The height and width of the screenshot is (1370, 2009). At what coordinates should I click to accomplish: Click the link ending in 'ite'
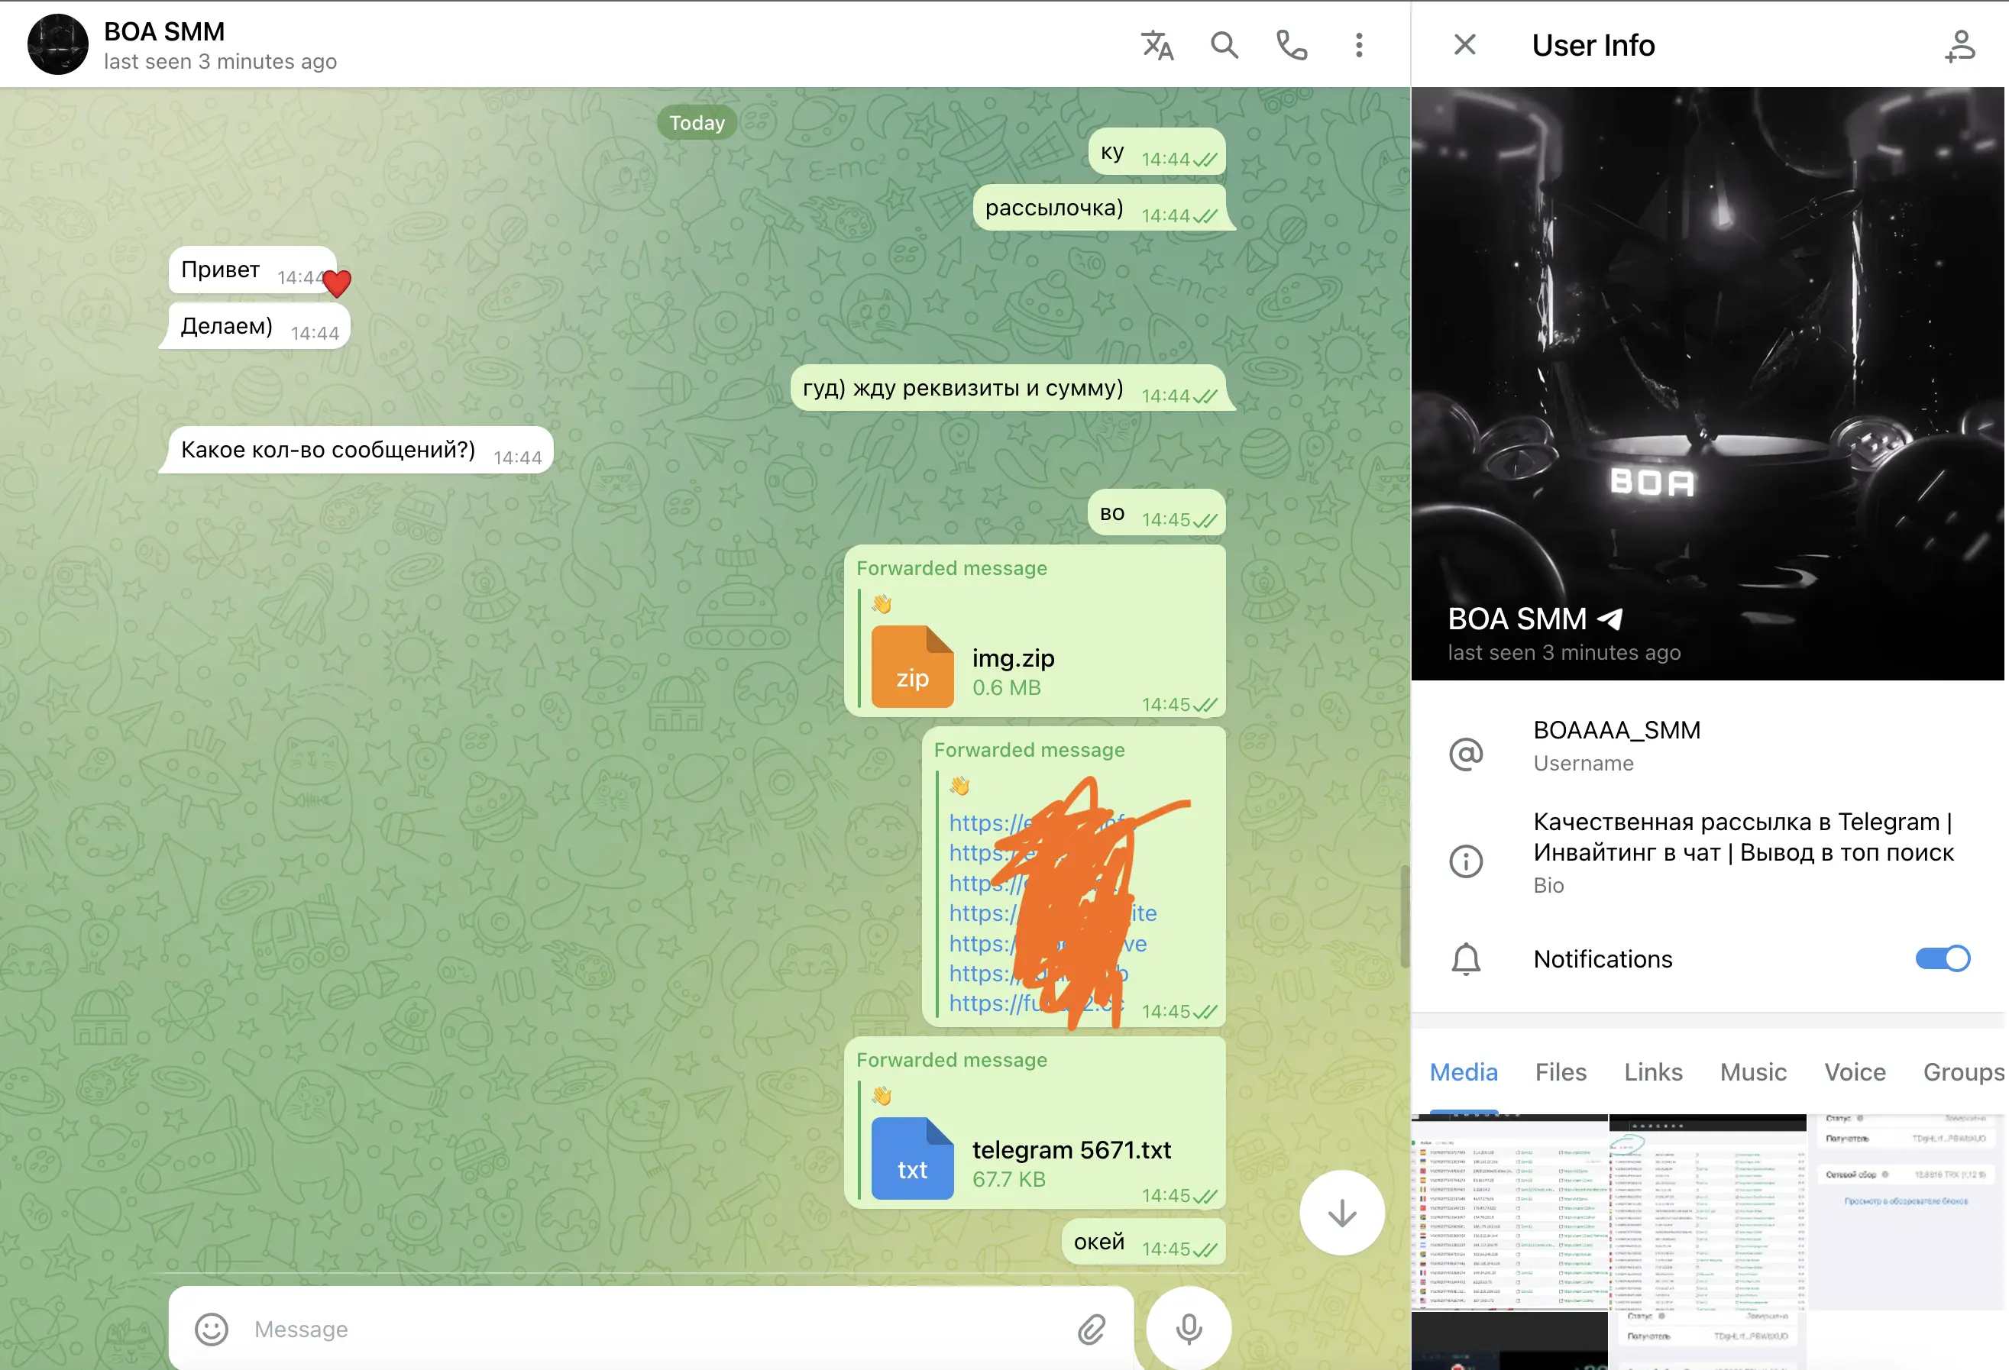point(1052,913)
